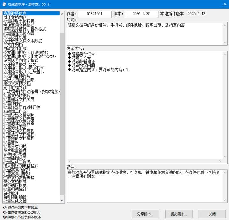Screen dimensions: 229x220
Task: Select 批量高亮(固态) entry
Action: [x=31, y=174]
